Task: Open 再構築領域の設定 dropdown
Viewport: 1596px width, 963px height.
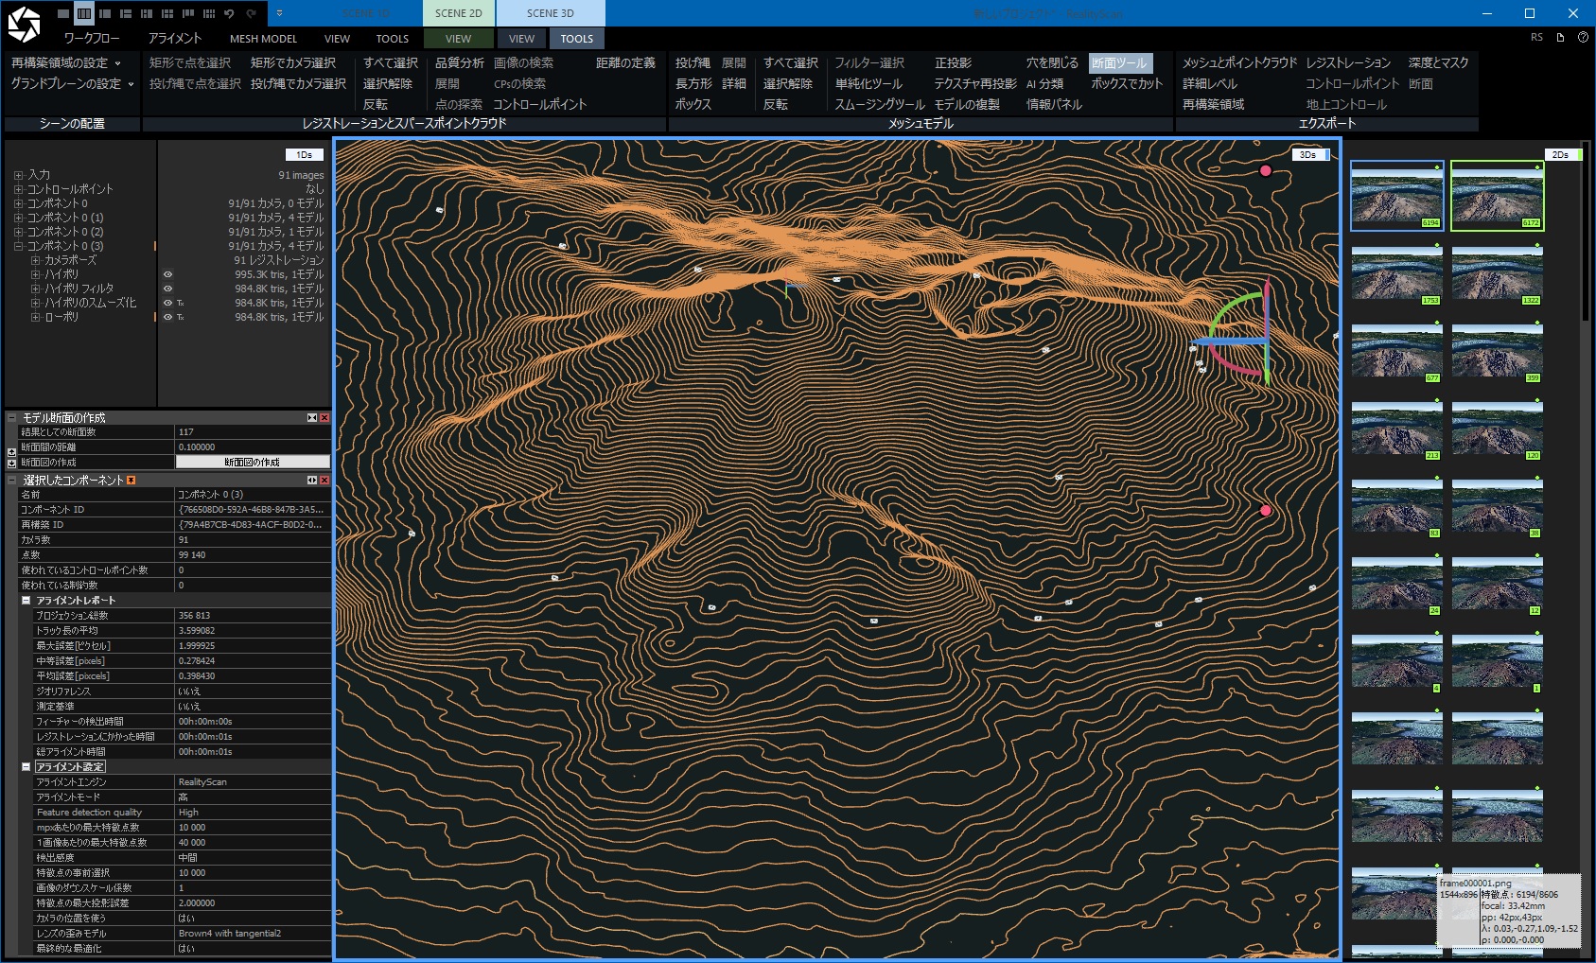Action: point(66,62)
